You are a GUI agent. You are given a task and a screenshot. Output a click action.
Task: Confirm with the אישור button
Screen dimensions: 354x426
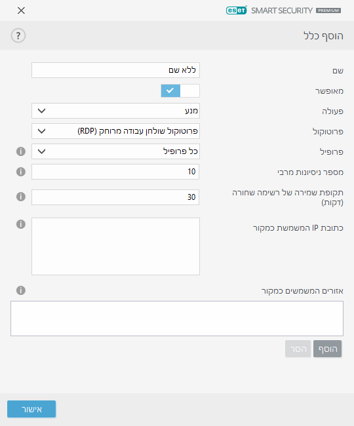pyautogui.click(x=31, y=409)
